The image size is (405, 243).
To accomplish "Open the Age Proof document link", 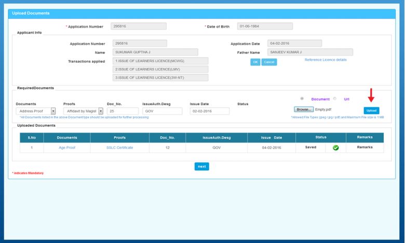I will coord(67,148).
